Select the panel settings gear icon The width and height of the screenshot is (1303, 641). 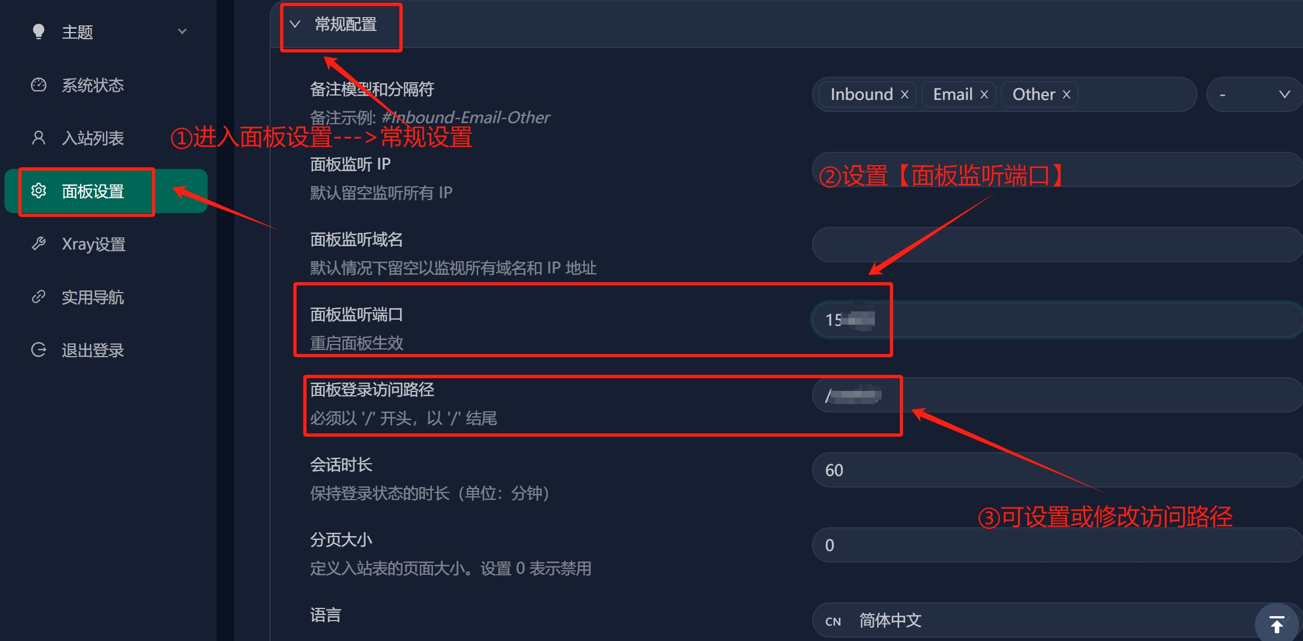pyautogui.click(x=38, y=190)
